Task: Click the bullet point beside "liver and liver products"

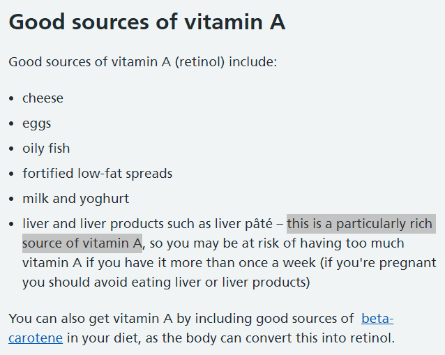Action: pos(11,224)
